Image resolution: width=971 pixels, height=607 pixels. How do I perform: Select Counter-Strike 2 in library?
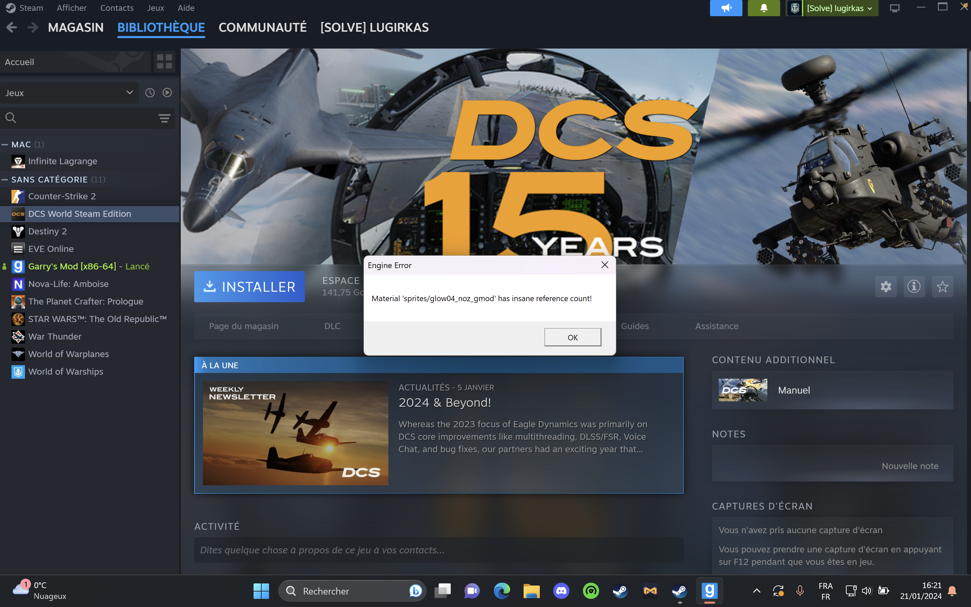click(x=90, y=196)
